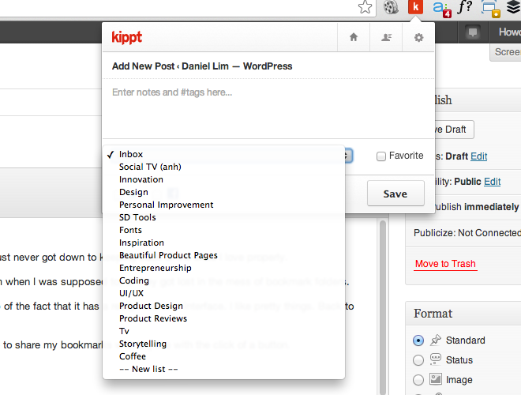Select the Standard format radio button
Screen dimensions: 521x395
[x=418, y=340]
